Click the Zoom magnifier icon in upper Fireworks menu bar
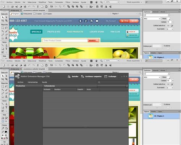This screenshot has height=145, width=181. (x=101, y=2)
